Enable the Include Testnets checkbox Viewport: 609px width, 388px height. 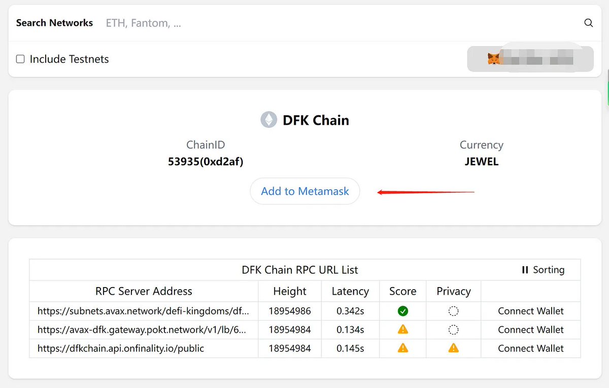coord(20,58)
